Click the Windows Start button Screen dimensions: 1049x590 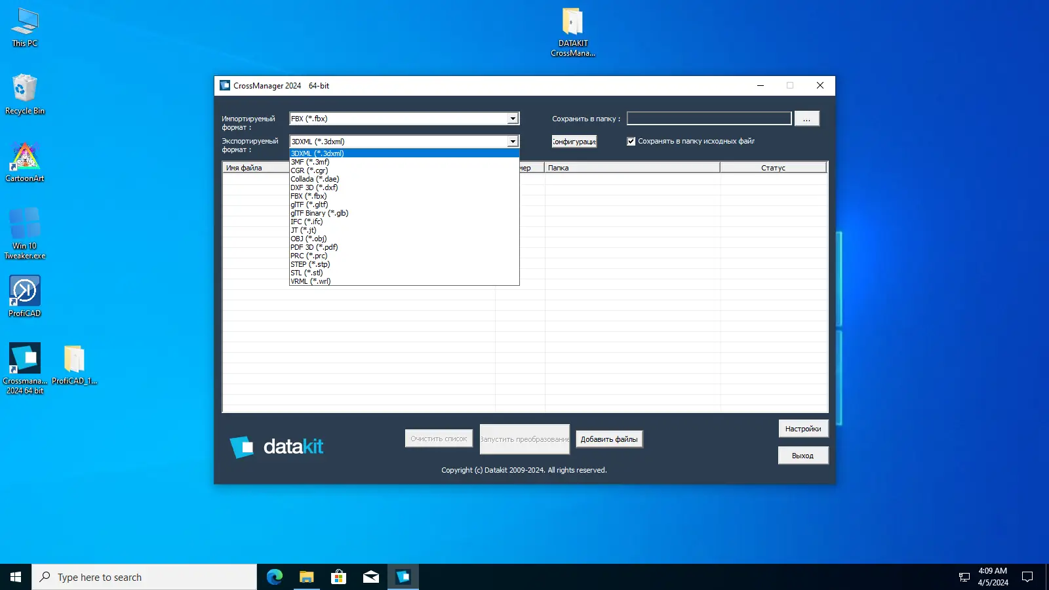pos(16,577)
